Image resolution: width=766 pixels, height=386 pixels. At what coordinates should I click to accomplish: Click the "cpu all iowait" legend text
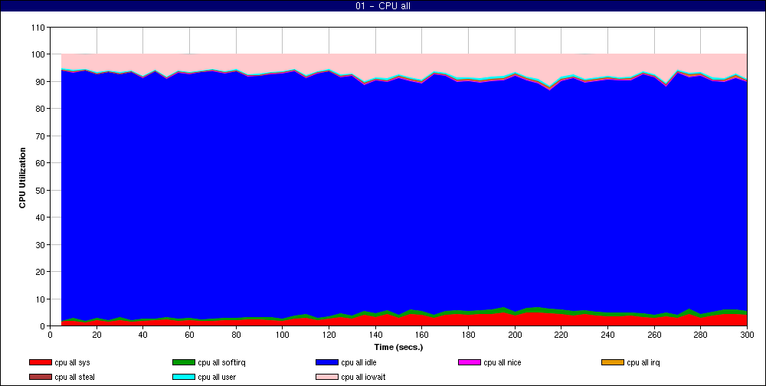pos(365,377)
